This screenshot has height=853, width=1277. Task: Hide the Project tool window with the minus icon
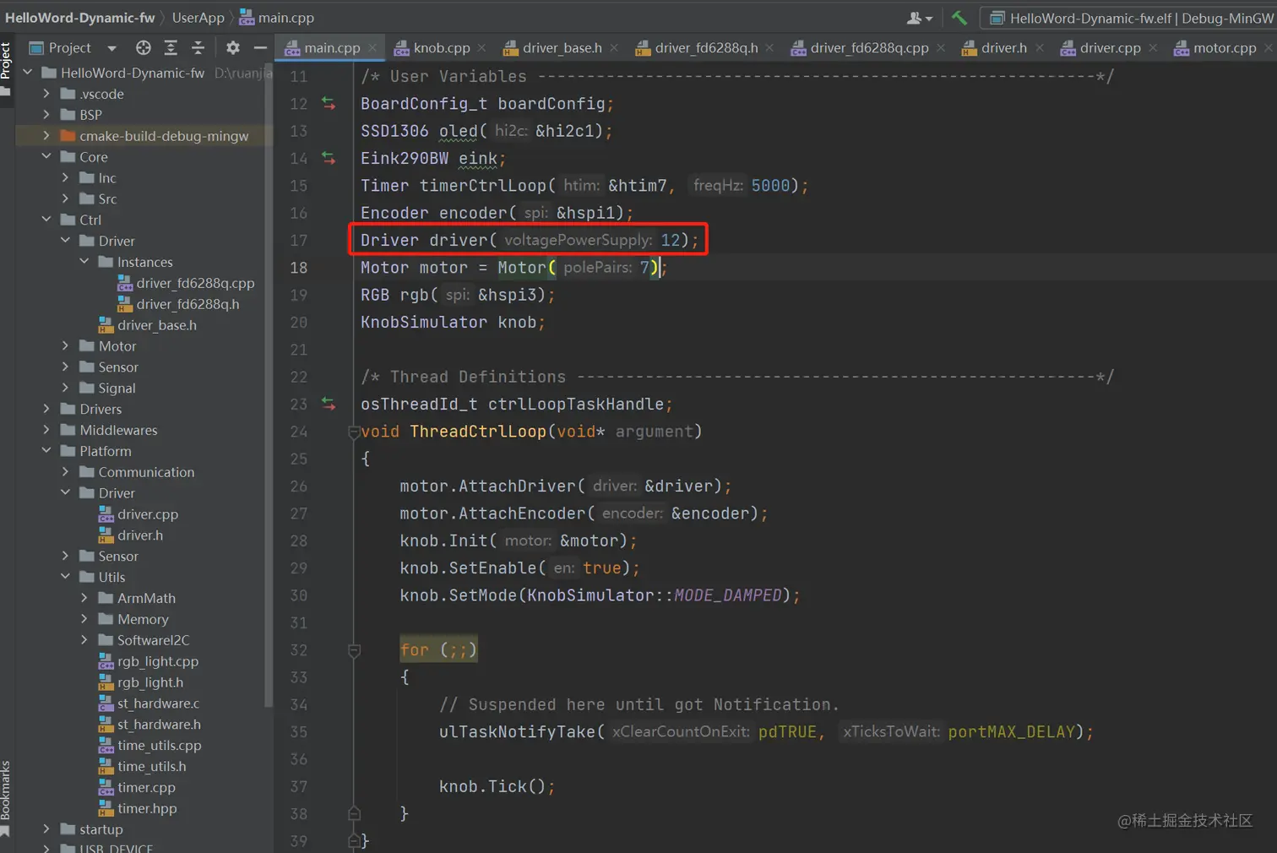(x=260, y=48)
